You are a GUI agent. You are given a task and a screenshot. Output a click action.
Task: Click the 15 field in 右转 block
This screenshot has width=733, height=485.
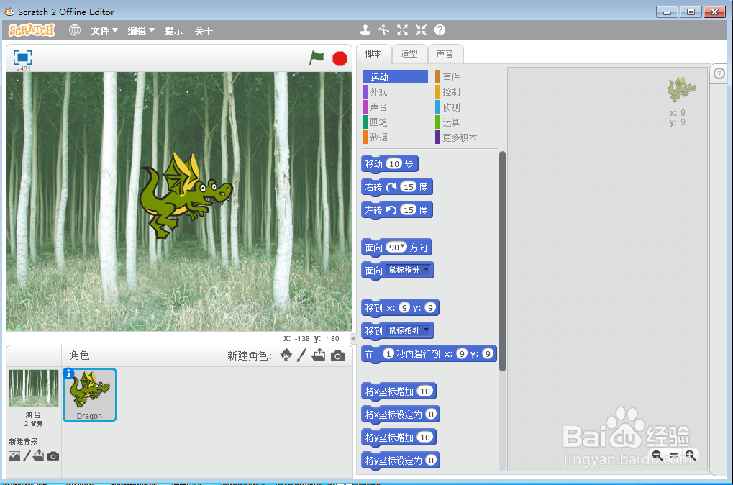click(409, 186)
